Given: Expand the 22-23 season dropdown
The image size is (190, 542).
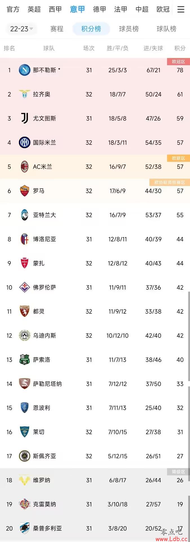Looking at the screenshot, I should tap(22, 29).
